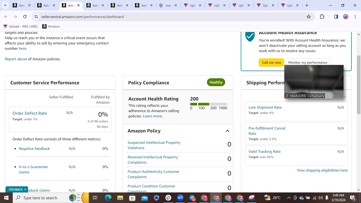Screen dimensions: 361x203
Task: Open the Chrome Extensions puzzle icon
Action: pos(322,17)
